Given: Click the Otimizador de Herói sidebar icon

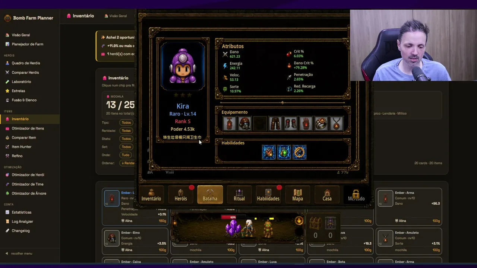Looking at the screenshot, I should pos(7,175).
